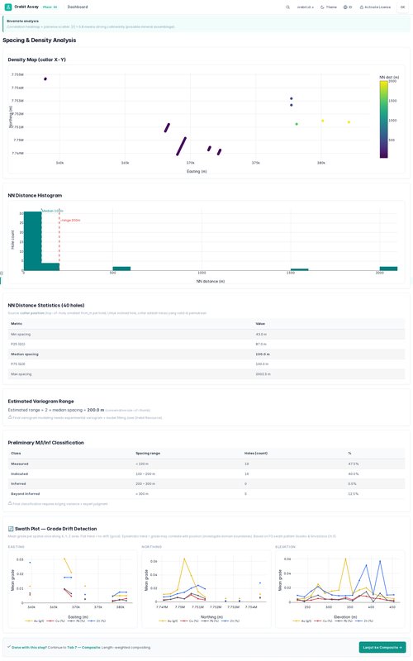This screenshot has height=661, width=413.
Task: Select the Beyond Inferred class row
Action: coord(206,493)
